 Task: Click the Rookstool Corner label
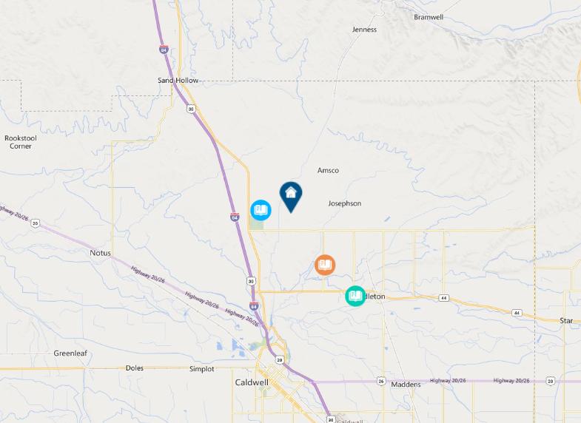coord(21,142)
